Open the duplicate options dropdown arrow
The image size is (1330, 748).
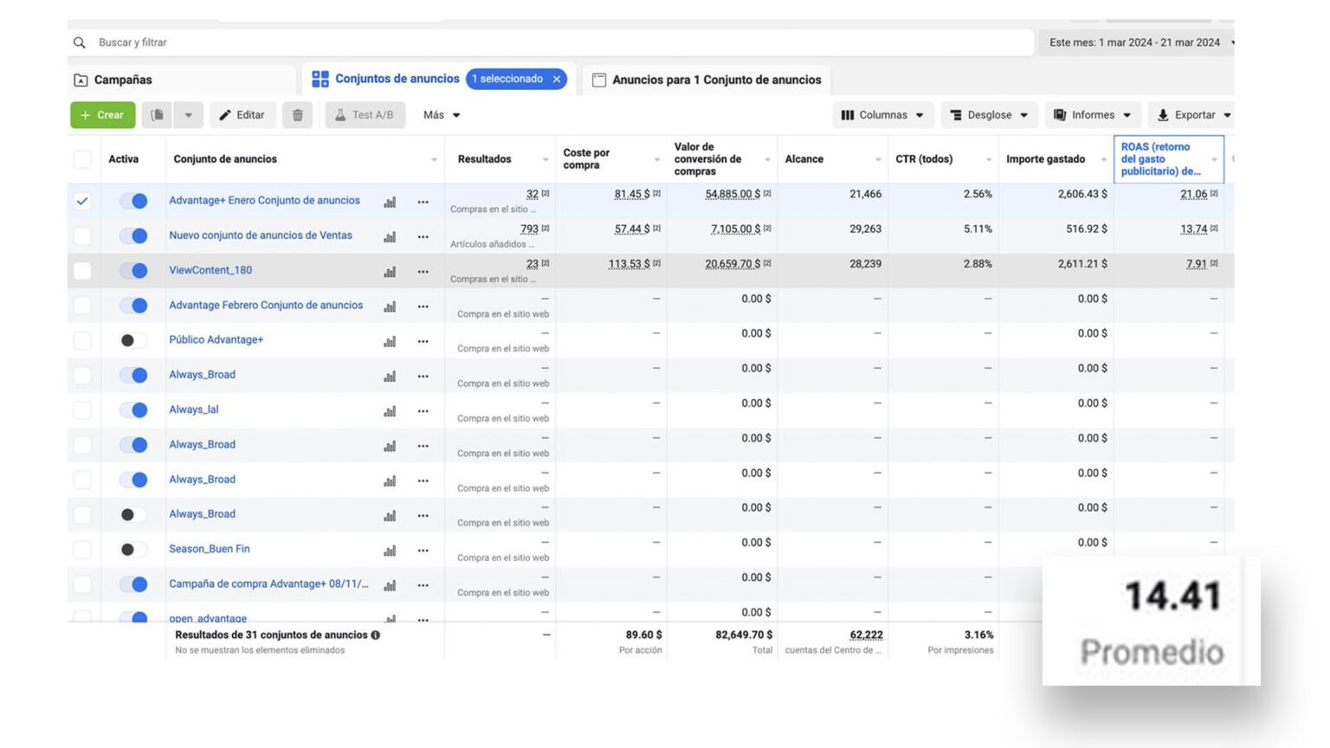click(188, 114)
